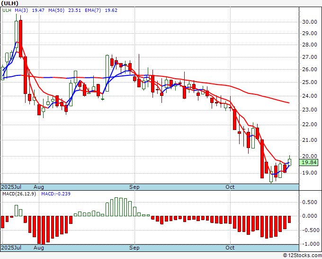
Task: Click 2025Jul on the MACD panel axis
Action: pyautogui.click(x=11, y=248)
